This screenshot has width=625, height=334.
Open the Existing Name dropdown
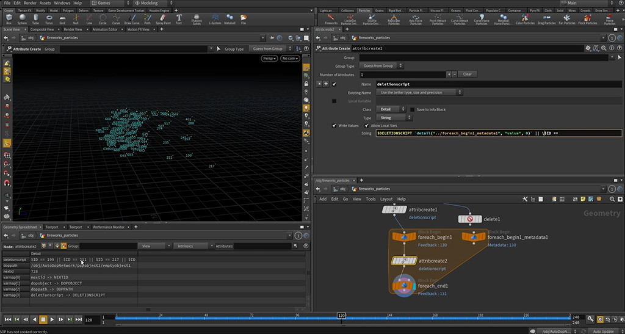[x=419, y=92]
